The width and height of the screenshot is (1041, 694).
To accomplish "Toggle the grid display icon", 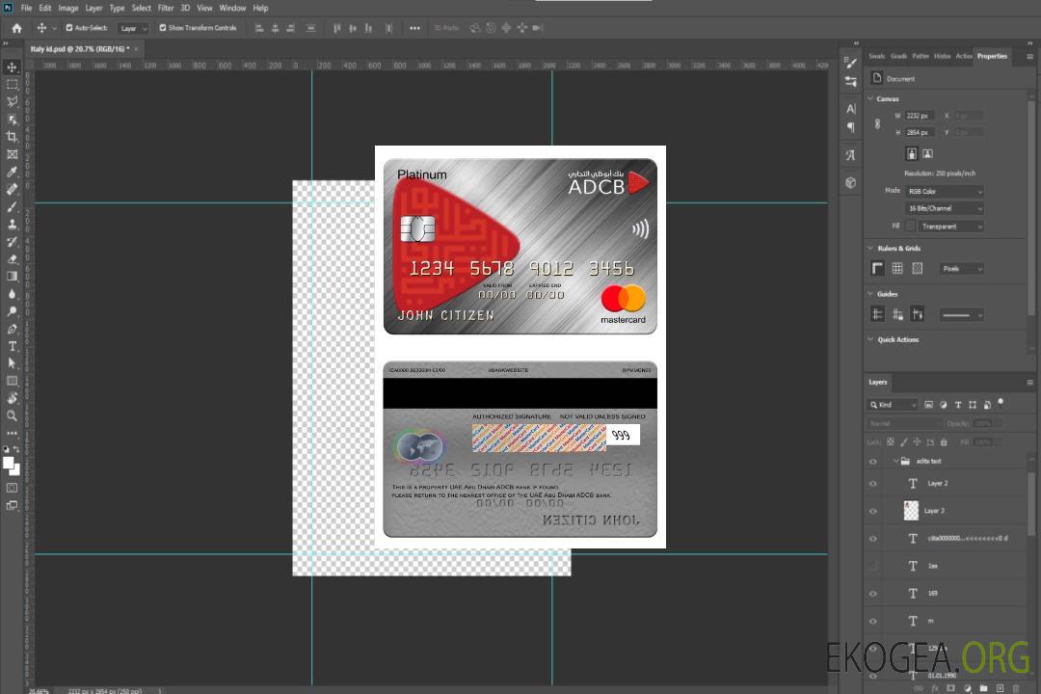I will point(897,268).
